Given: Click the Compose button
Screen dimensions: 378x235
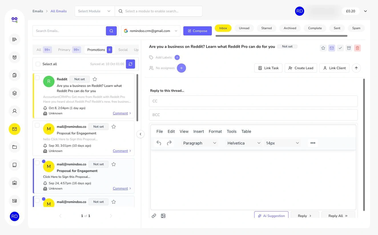Looking at the screenshot, I should [x=198, y=31].
